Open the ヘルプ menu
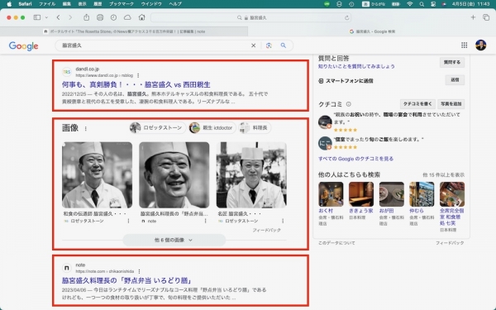Image resolution: width=496 pixels, height=310 pixels. pos(175,4)
